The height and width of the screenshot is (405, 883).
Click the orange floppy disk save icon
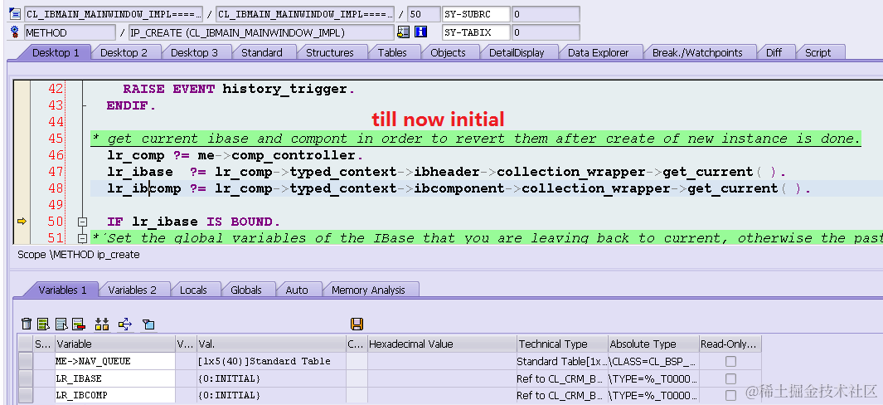[357, 324]
